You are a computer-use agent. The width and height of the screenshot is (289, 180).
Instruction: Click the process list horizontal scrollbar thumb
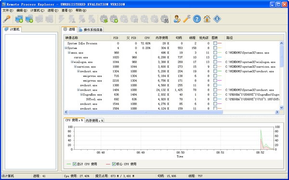[x=145, y=112]
